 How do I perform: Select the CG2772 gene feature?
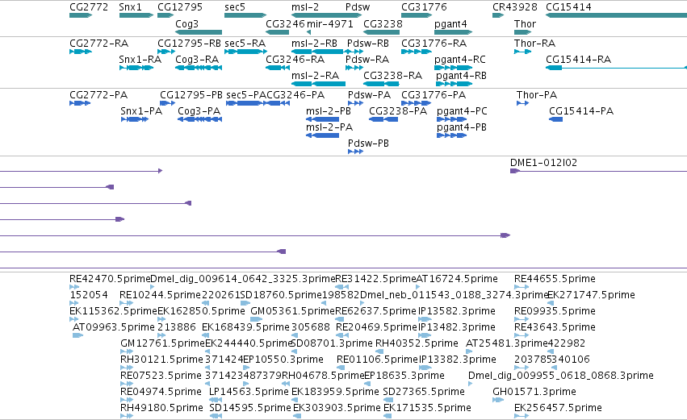[x=81, y=15]
